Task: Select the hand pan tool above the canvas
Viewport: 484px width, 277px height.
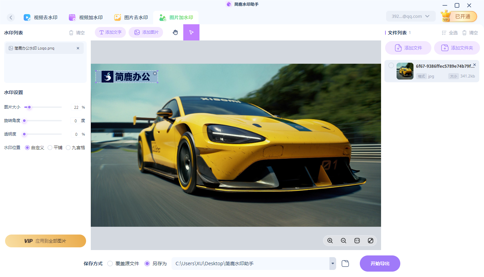Action: coord(175,32)
